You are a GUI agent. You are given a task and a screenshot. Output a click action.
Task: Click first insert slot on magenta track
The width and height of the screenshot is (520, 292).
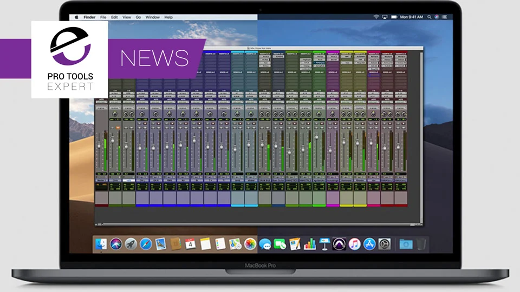pos(333,57)
